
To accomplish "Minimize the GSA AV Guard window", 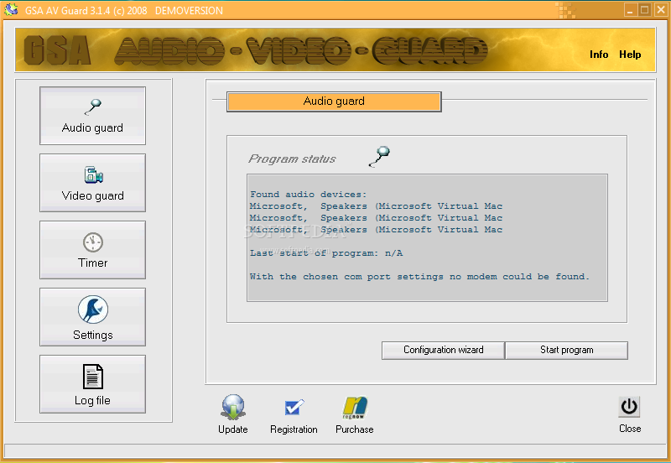I will 630,10.
